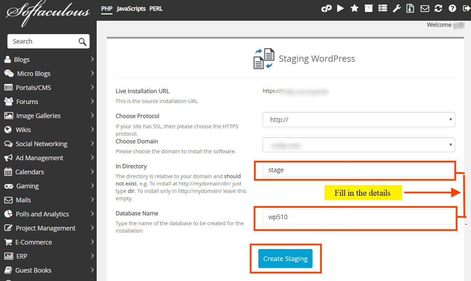
Task: Expand the Forums category chevron
Action: tap(92, 102)
